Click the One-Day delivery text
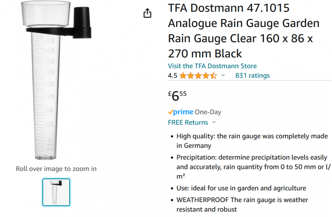Viewport: 332px width, 217px height. tap(208, 112)
